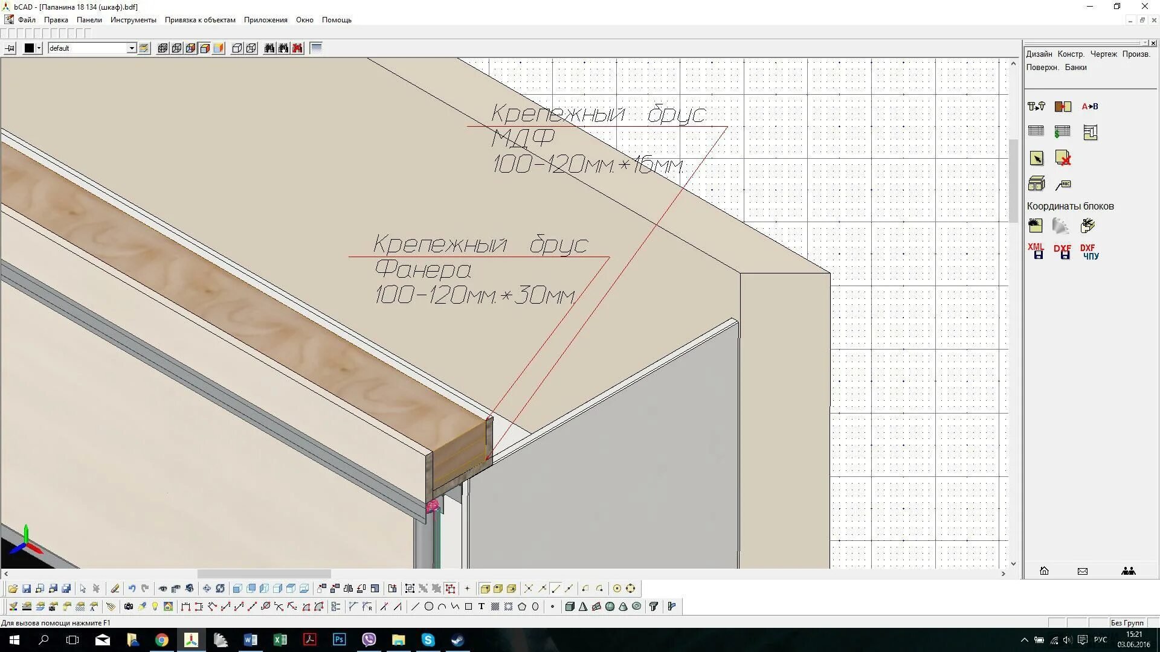1160x652 pixels.
Task: Open Chrome from the taskbar
Action: point(161,640)
